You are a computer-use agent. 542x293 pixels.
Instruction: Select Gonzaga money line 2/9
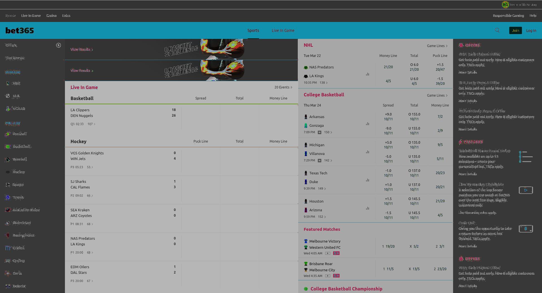[x=440, y=130]
